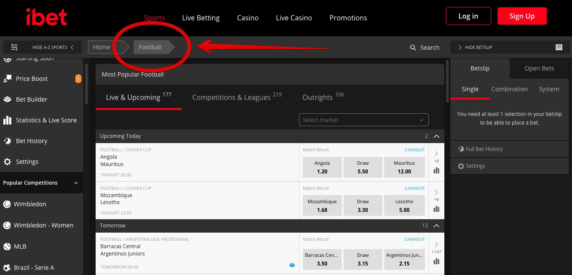Click the Brazil - Serie A football icon

click(x=7, y=268)
